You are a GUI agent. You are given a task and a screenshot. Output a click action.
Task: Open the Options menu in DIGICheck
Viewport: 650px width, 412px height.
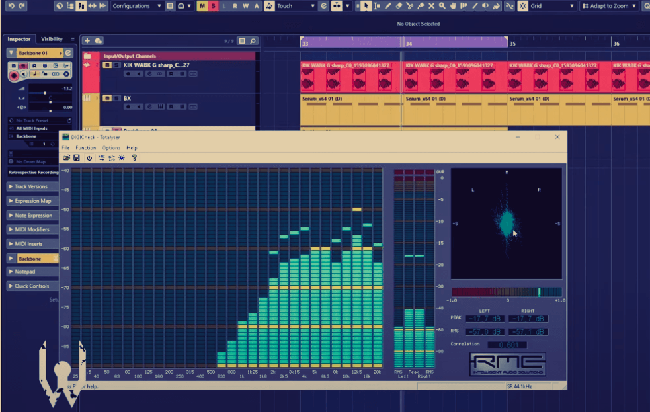point(111,148)
